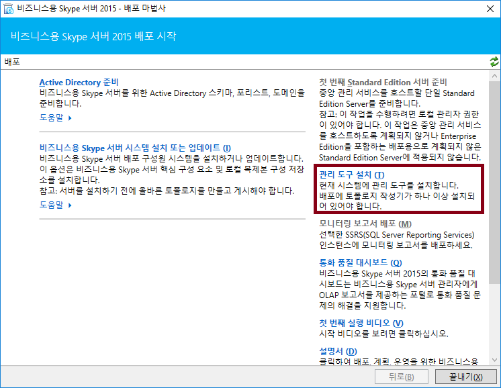The height and width of the screenshot is (388, 501).
Task: Click the green refresh icon
Action: pyautogui.click(x=494, y=62)
